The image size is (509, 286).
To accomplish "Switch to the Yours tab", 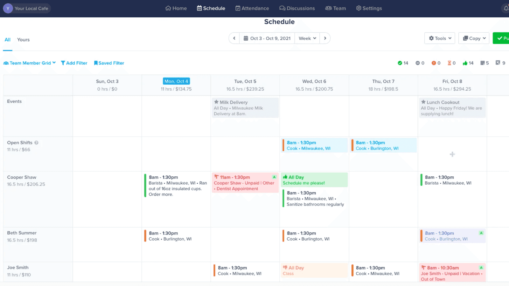I will [x=23, y=39].
